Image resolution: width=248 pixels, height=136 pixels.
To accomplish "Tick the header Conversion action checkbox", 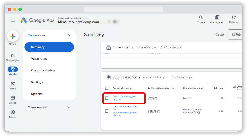I will 107,88.
